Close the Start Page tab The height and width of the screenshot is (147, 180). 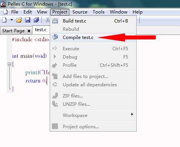coord(29,31)
